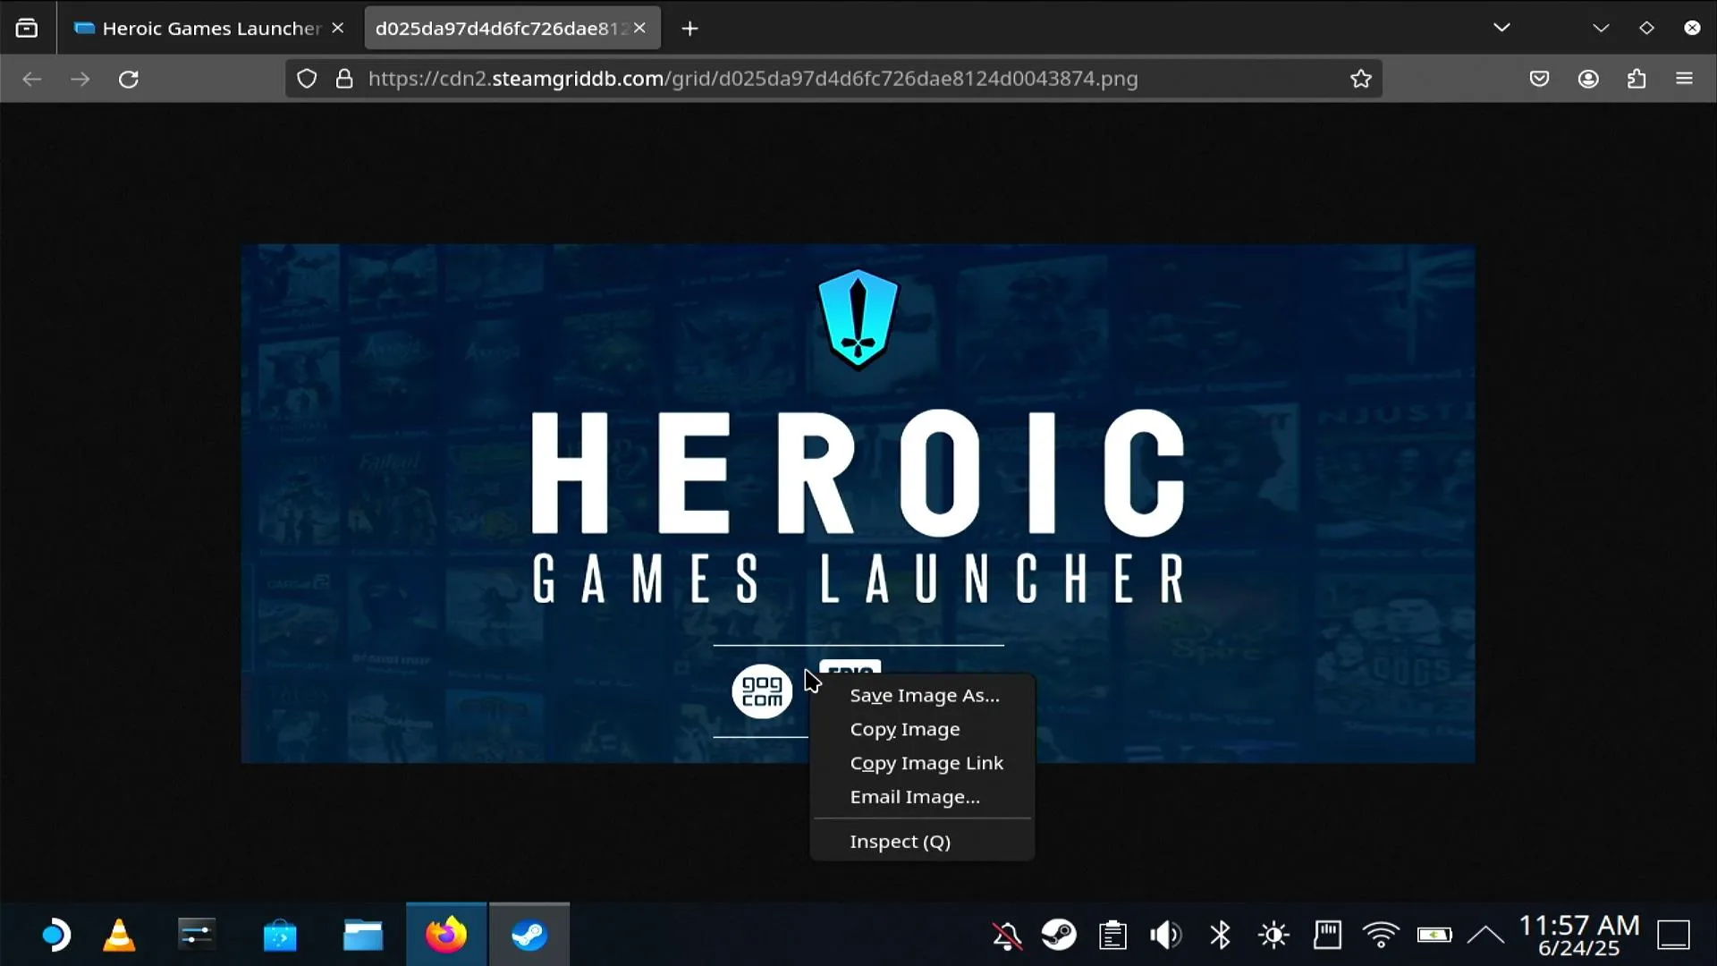Open the volume slider speaker icon
Image resolution: width=1717 pixels, height=966 pixels.
pos(1166,936)
